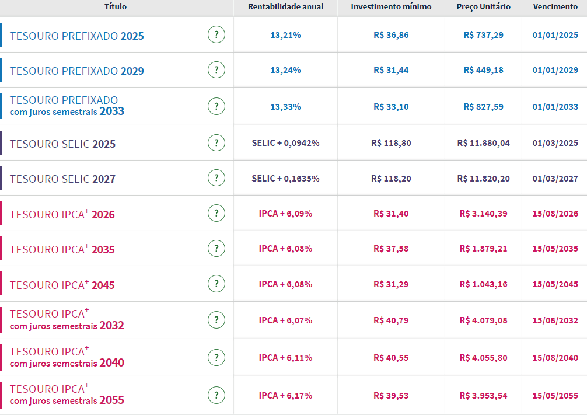Show help for Tesouro Selic 2025
This screenshot has height=415, width=587.
[216, 143]
